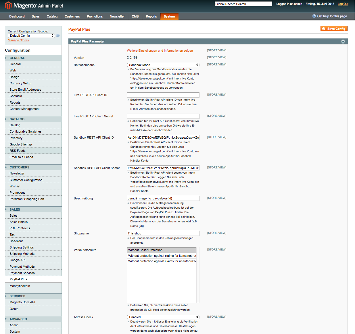Open Customer Configuration section
This screenshot has width=355, height=334.
pos(33,180)
